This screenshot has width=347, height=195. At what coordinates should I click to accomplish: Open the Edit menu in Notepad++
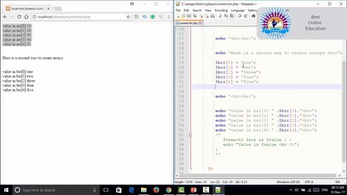pos(187,10)
